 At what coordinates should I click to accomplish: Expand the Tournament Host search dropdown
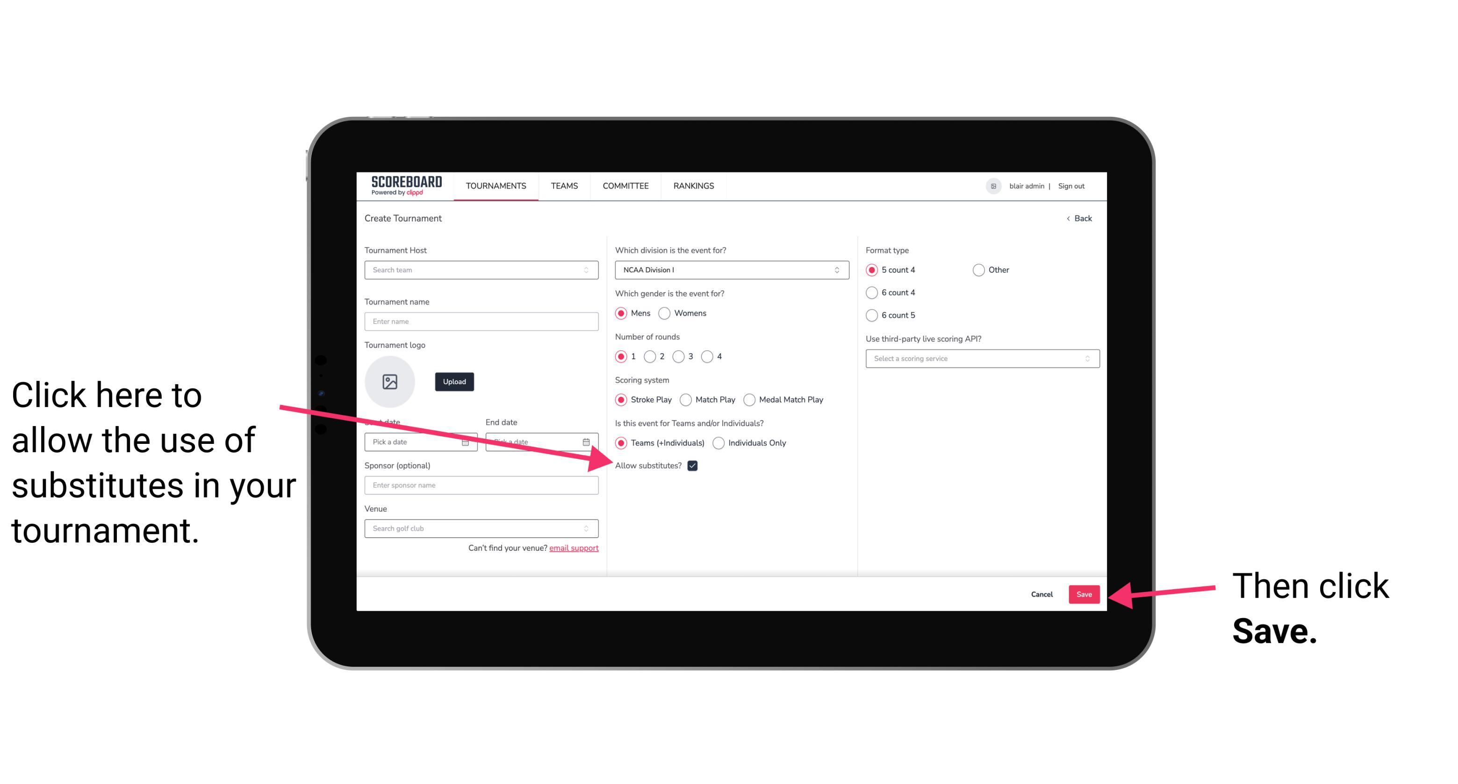pos(590,271)
